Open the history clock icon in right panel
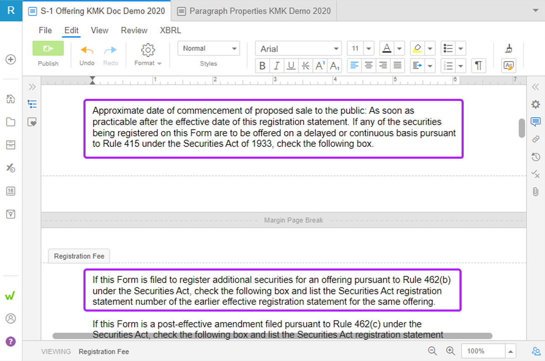 coord(535,157)
